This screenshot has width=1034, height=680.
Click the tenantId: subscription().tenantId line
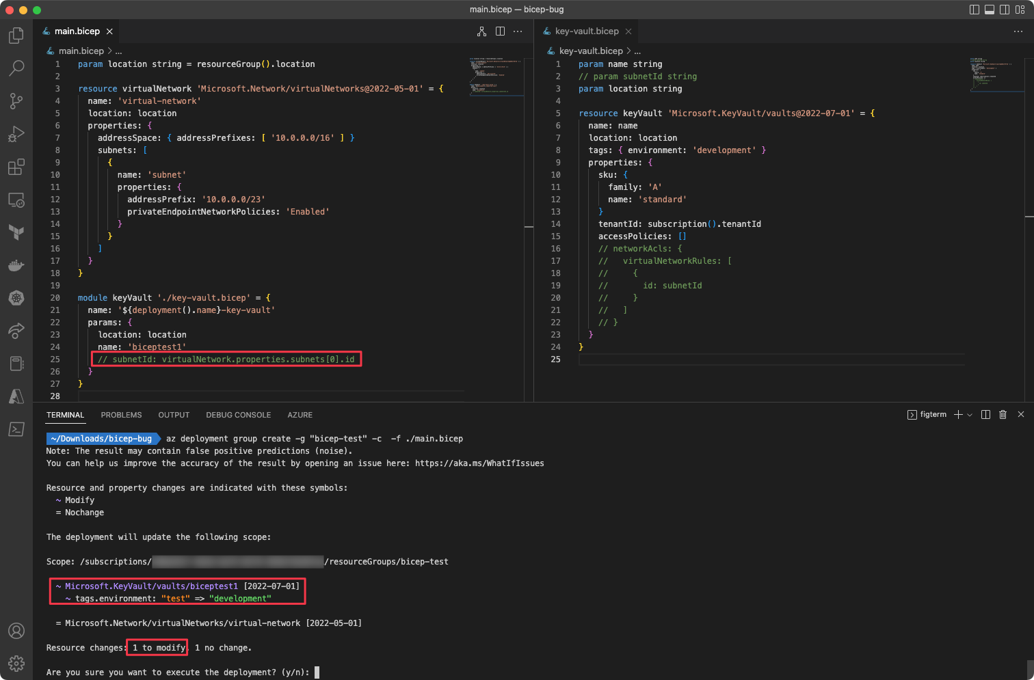click(x=680, y=224)
